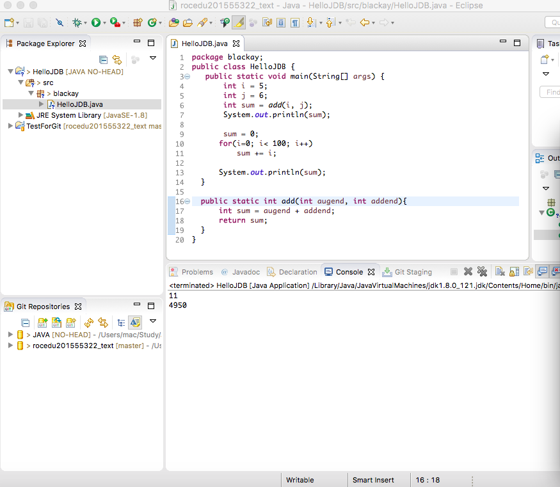This screenshot has height=487, width=560.
Task: Open Git Repositories view menu triangle
Action: click(x=153, y=321)
